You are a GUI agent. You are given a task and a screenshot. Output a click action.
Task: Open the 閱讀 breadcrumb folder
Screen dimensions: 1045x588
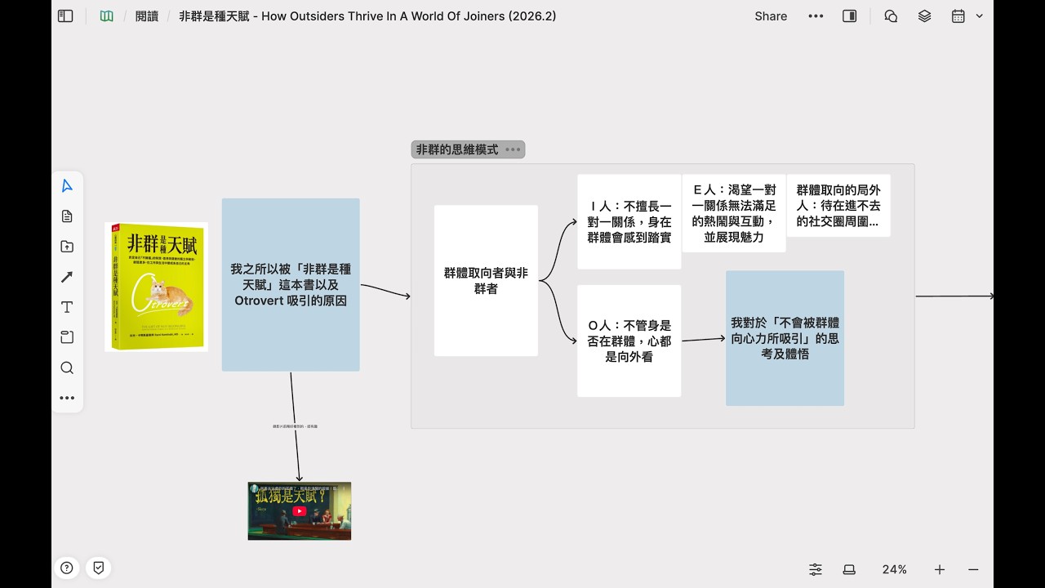tap(147, 16)
